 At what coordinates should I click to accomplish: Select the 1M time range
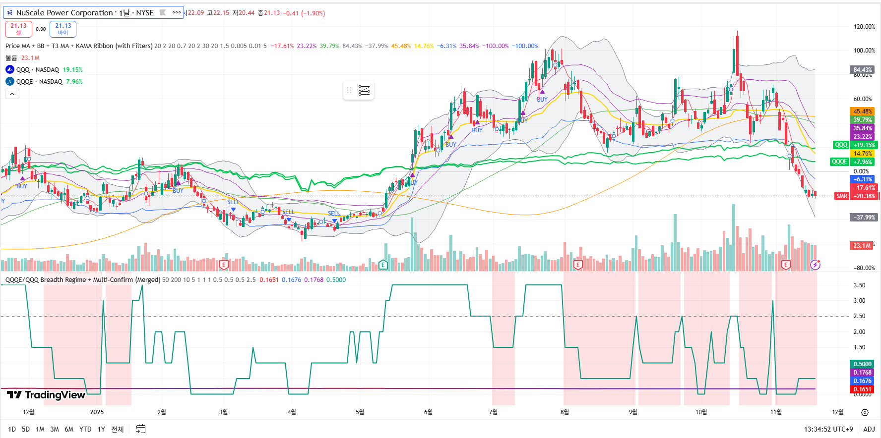40,429
